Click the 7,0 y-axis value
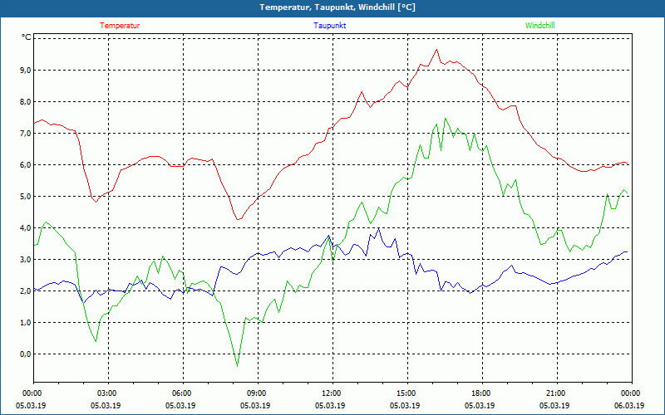The width and height of the screenshot is (665, 415). point(27,134)
